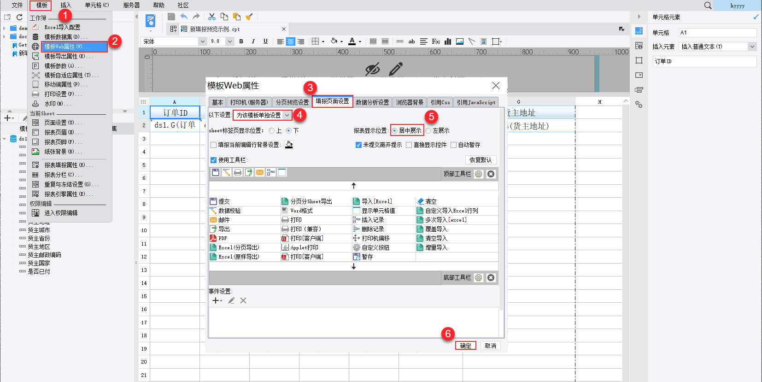Screen dimensions: 762x382
Task: Select cell A1 containing 订单ID
Action: [x=175, y=113]
